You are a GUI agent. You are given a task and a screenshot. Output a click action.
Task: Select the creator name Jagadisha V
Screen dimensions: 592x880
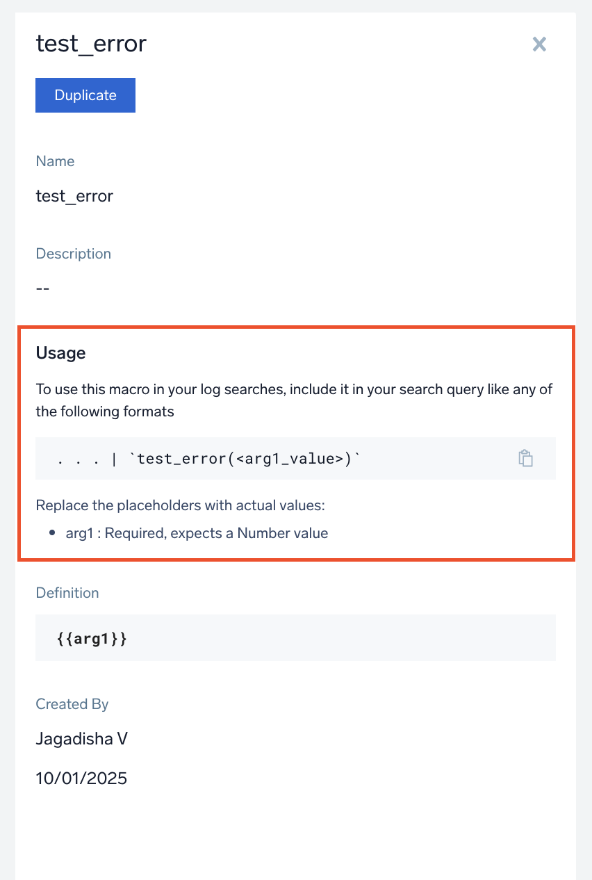tap(81, 738)
